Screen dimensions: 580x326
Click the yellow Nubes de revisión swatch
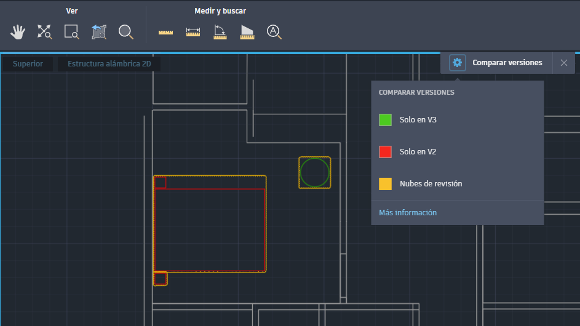click(x=385, y=183)
